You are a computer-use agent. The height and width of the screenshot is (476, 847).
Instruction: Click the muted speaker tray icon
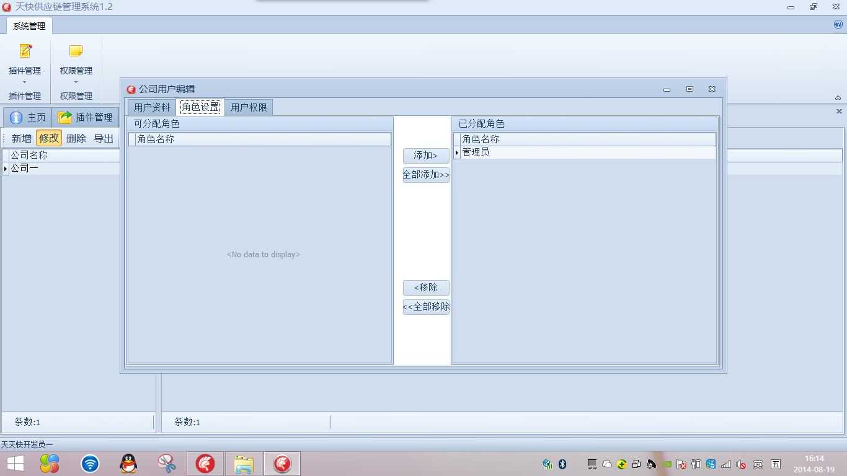point(741,464)
